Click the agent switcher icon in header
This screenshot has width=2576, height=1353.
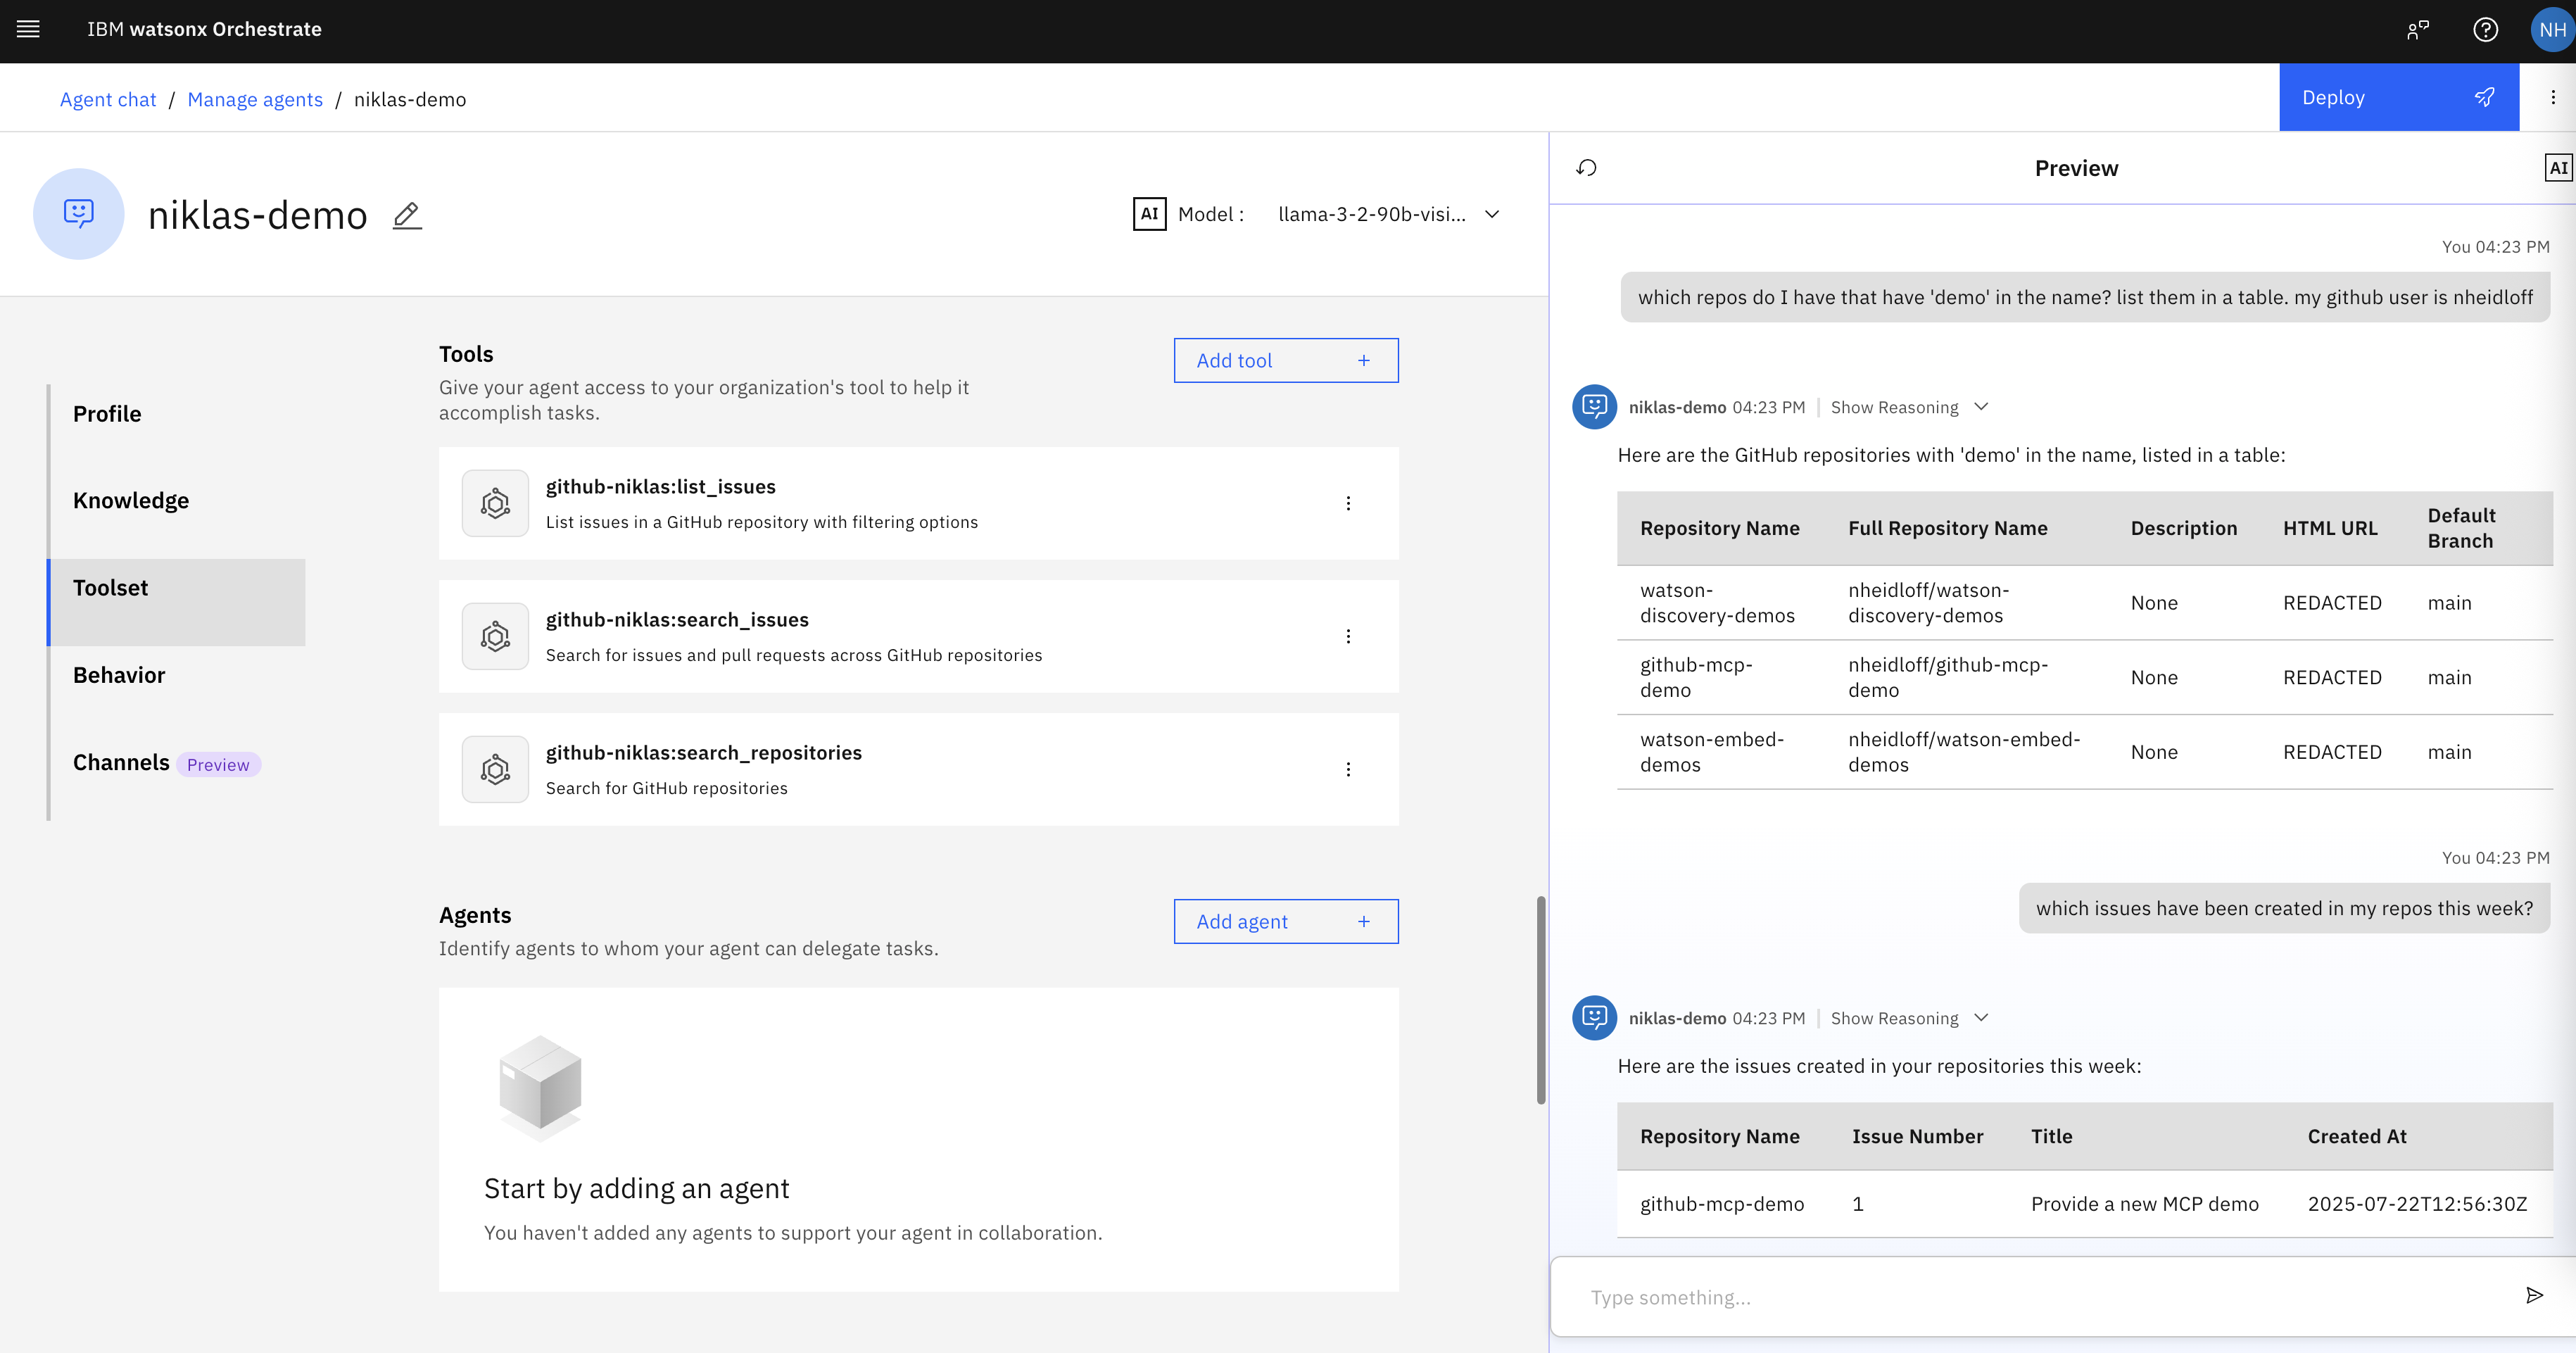[x=2418, y=30]
